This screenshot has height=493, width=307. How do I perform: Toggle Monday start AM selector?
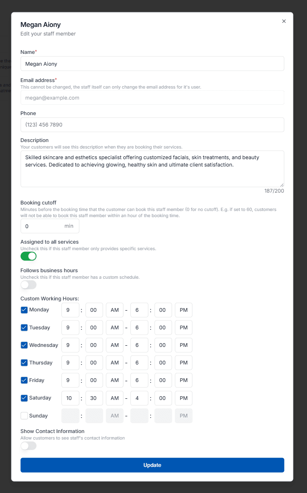click(x=115, y=310)
